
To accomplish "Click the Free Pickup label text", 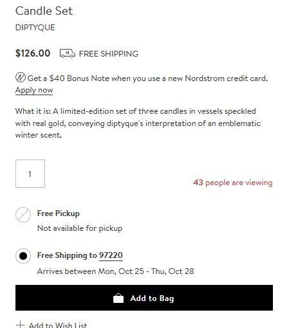I will [59, 214].
